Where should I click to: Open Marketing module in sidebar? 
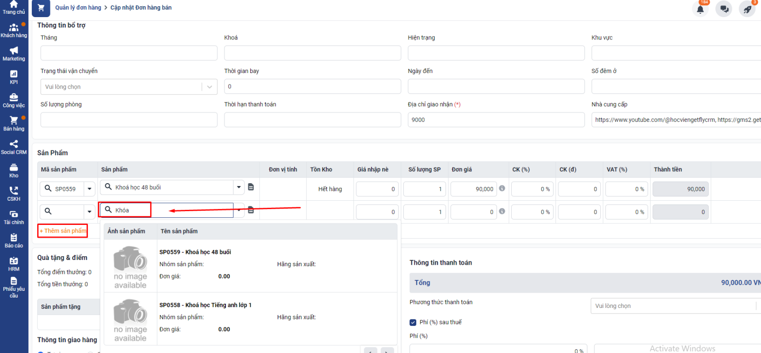pos(14,54)
